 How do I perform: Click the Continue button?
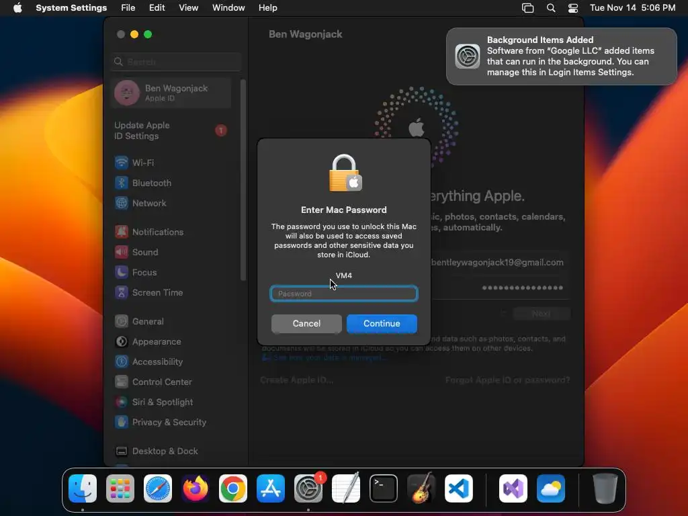tap(382, 323)
